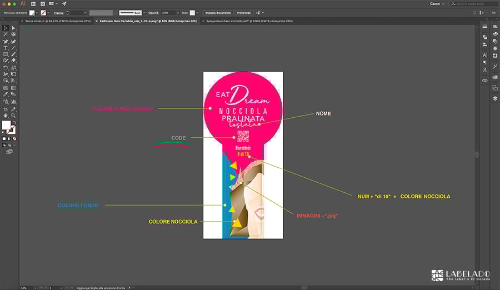
Task: Choose the Paintbrush tool
Action: coord(13,54)
